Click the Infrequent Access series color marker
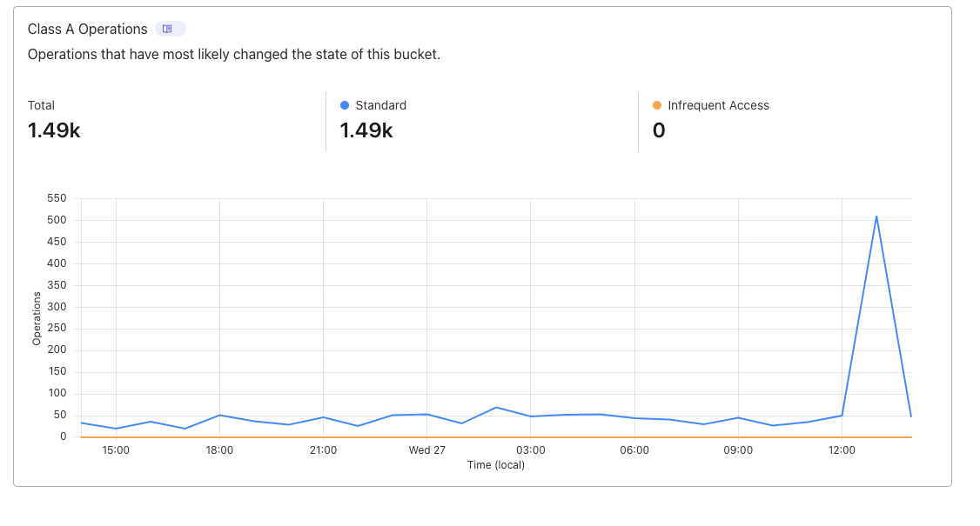 655,105
